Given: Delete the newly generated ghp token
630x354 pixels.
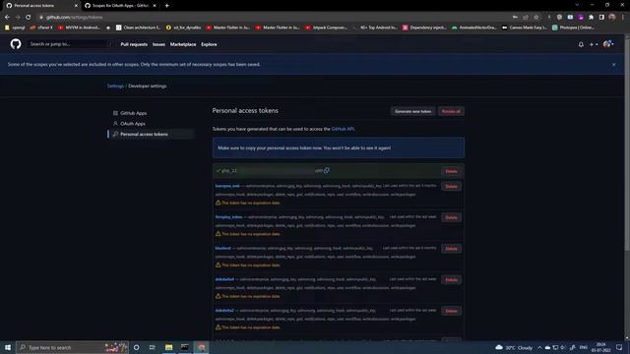Looking at the screenshot, I should [x=451, y=171].
